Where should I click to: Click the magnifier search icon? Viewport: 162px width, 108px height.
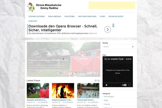(x=133, y=47)
